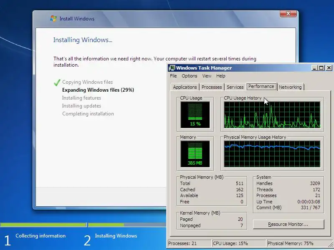
Task: Click the Free memory value 0
Action: (242, 202)
